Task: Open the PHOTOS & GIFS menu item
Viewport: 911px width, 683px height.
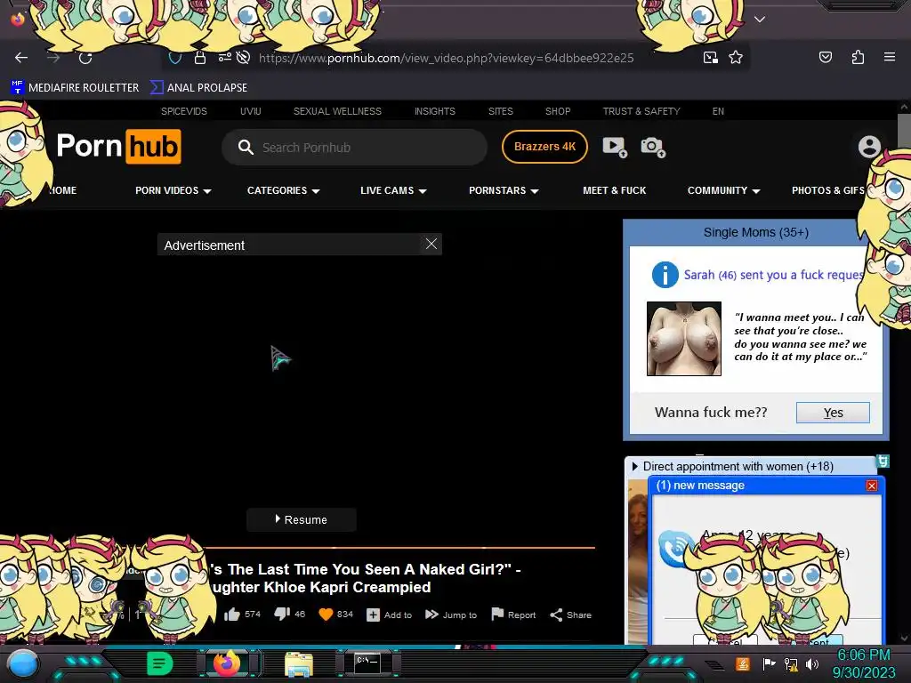Action: click(828, 190)
